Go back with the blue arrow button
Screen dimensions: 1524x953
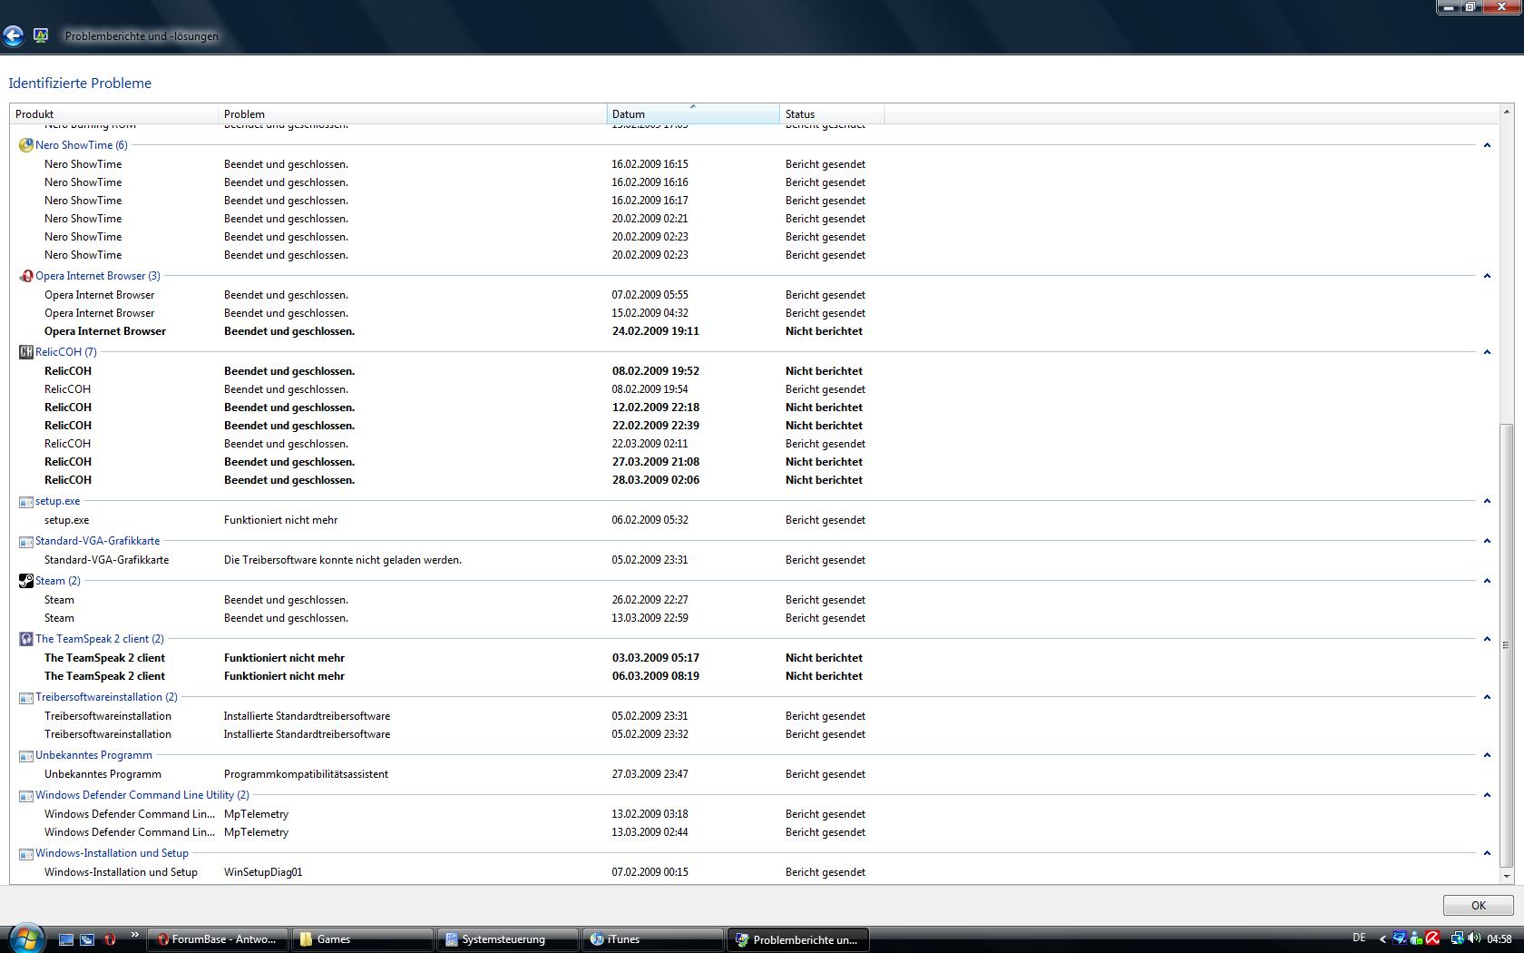point(13,35)
